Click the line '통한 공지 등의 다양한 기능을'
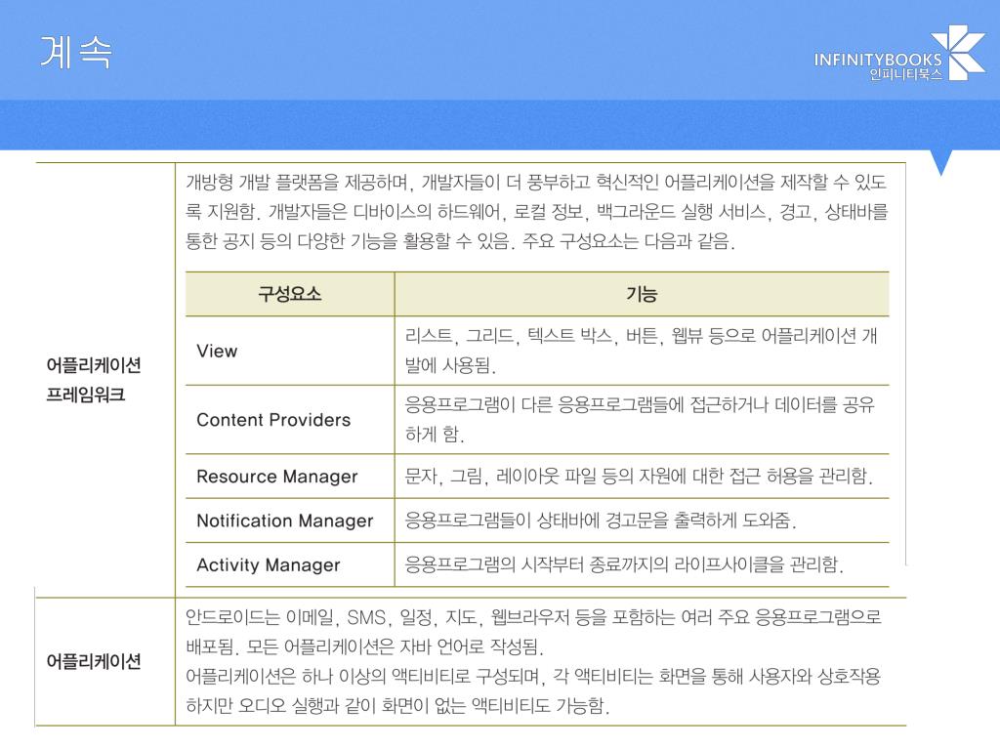Viewport: 1000px width, 750px height. 460,241
